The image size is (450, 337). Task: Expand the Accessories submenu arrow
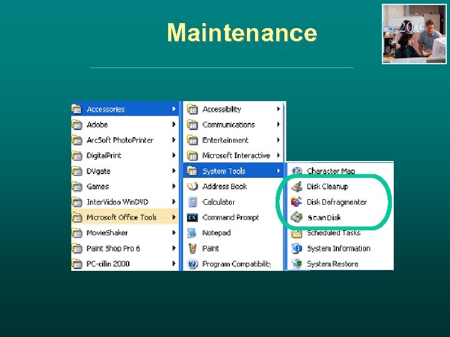tap(174, 109)
